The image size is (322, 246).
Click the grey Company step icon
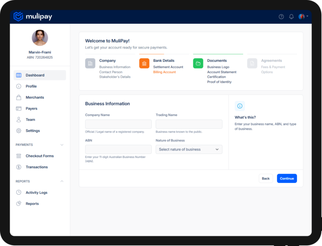90,63
